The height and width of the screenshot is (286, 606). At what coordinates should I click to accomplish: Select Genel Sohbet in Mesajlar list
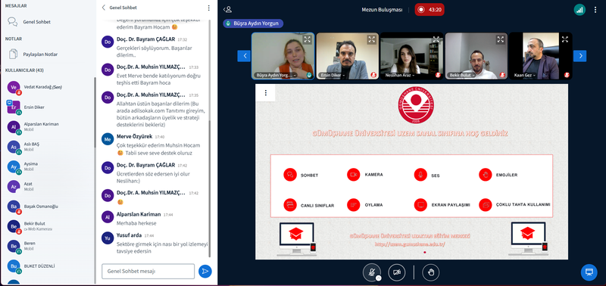tap(36, 22)
